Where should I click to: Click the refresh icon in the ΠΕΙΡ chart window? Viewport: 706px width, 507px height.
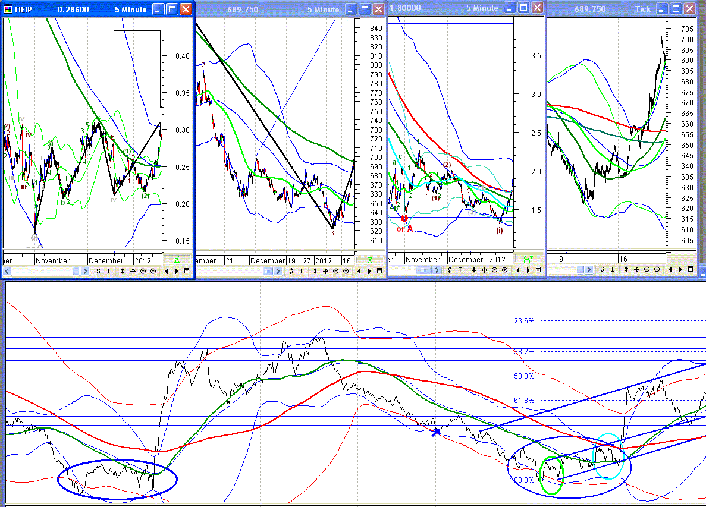[98, 271]
